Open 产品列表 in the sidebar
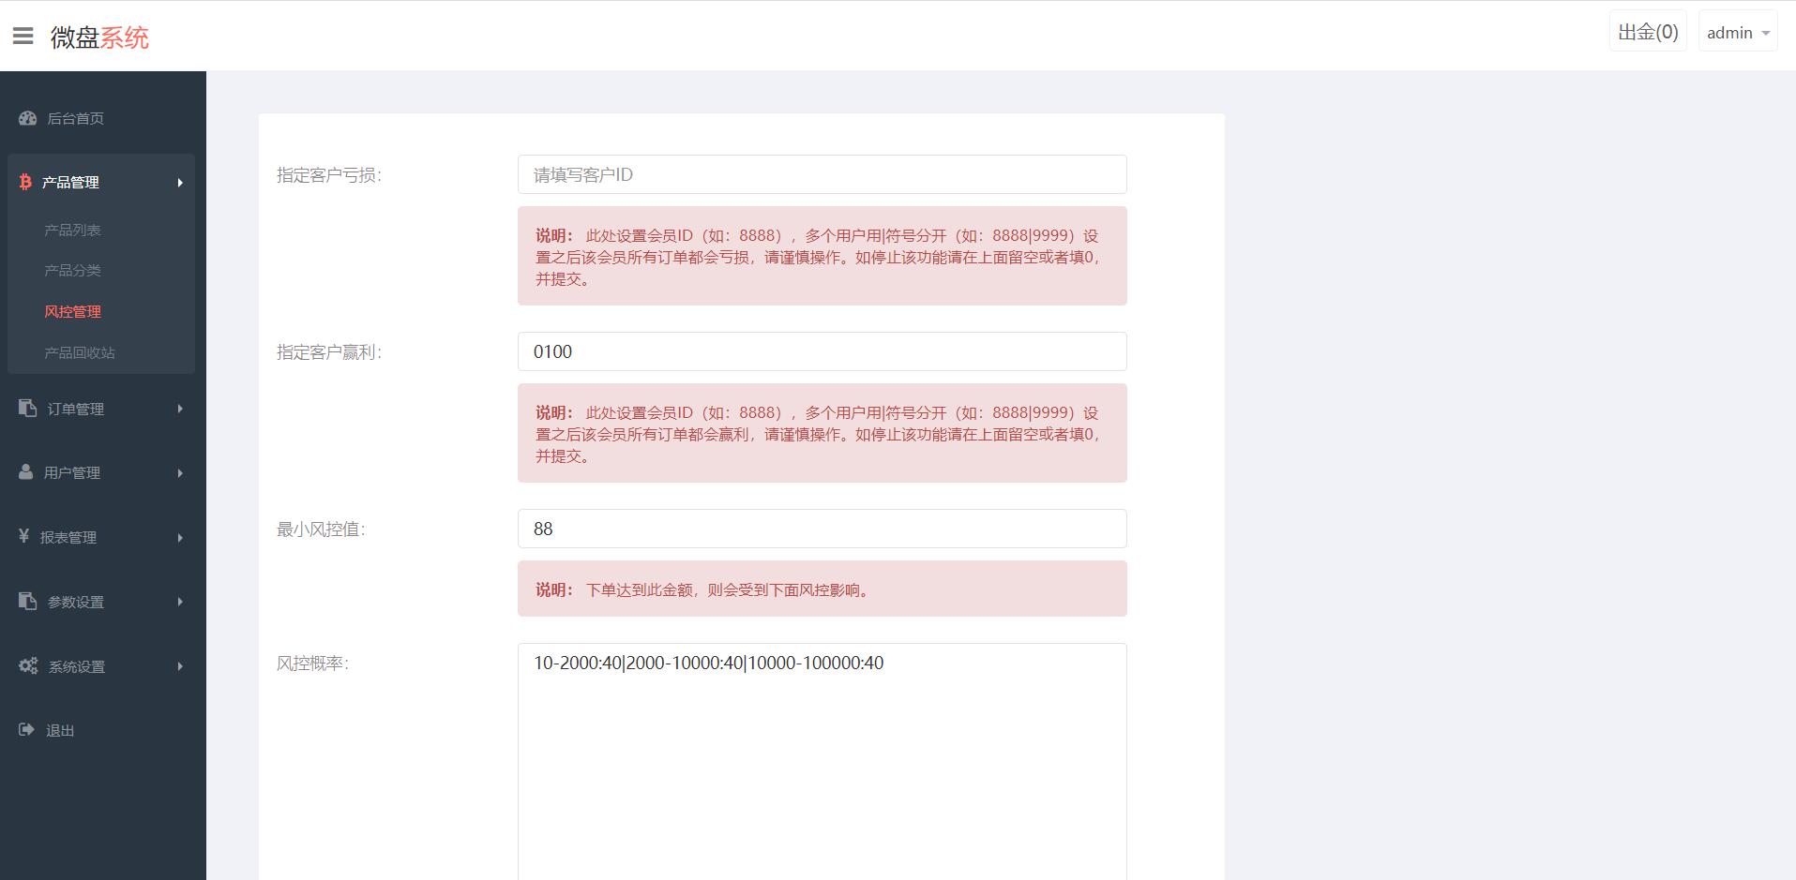This screenshot has width=1796, height=880. 72,230
